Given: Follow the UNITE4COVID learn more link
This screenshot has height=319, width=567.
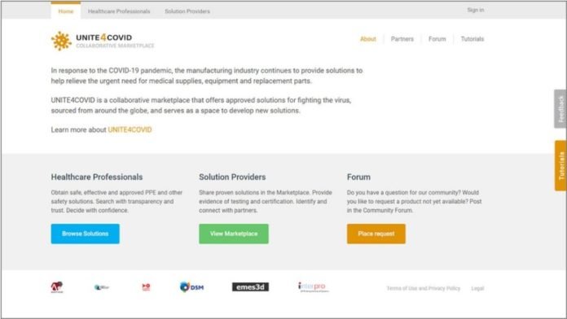Looking at the screenshot, I should 130,129.
